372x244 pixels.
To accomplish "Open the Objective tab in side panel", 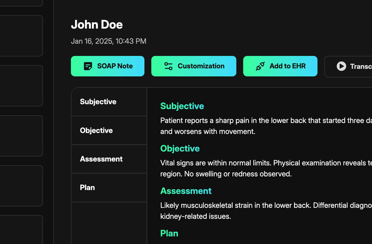I will click(96, 131).
